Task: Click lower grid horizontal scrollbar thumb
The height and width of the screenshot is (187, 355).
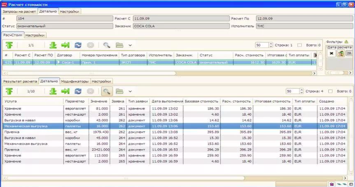Action: tap(126, 178)
